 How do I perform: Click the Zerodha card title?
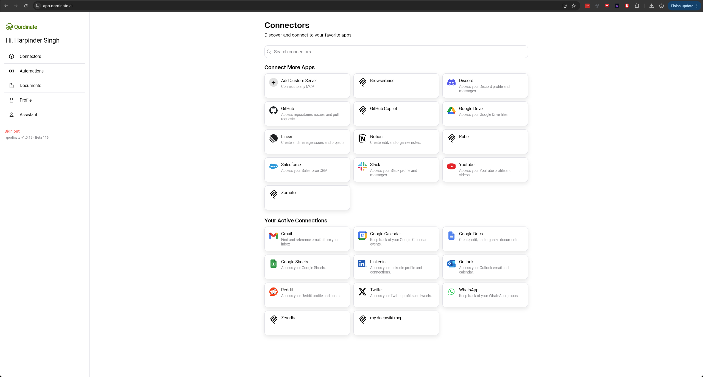tap(289, 318)
